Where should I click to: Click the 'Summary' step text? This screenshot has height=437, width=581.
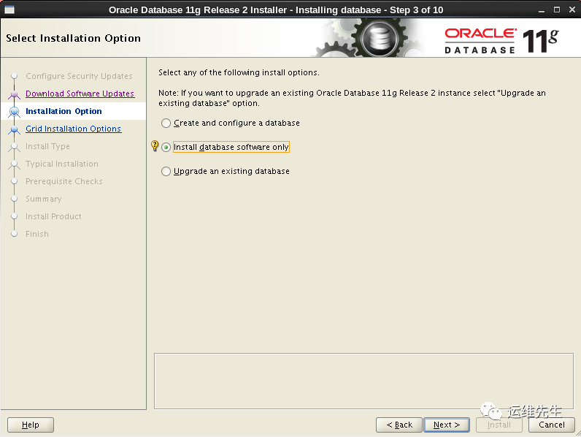click(43, 199)
